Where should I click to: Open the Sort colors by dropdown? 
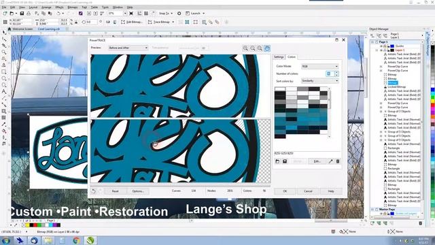coord(320,81)
